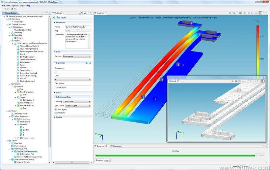This screenshot has height=170, width=270.
Task: Select Slice Plot Current Density node
Action: click(24, 160)
